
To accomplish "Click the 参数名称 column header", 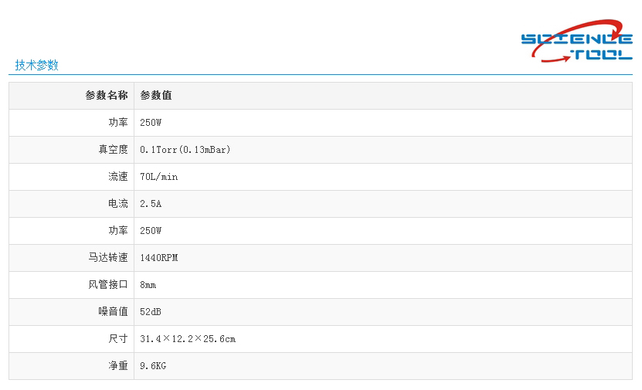I will click(107, 96).
